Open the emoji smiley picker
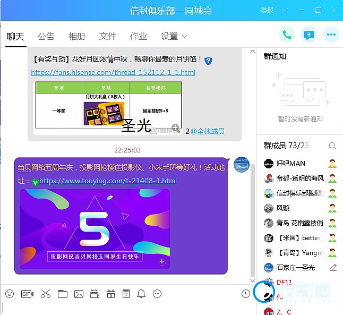Viewport: 343px width, 315px height. click(10, 294)
